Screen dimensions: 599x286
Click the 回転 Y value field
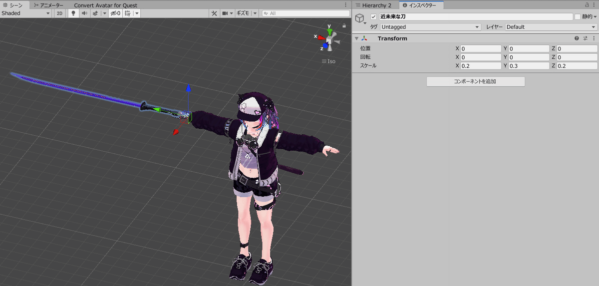tap(529, 57)
